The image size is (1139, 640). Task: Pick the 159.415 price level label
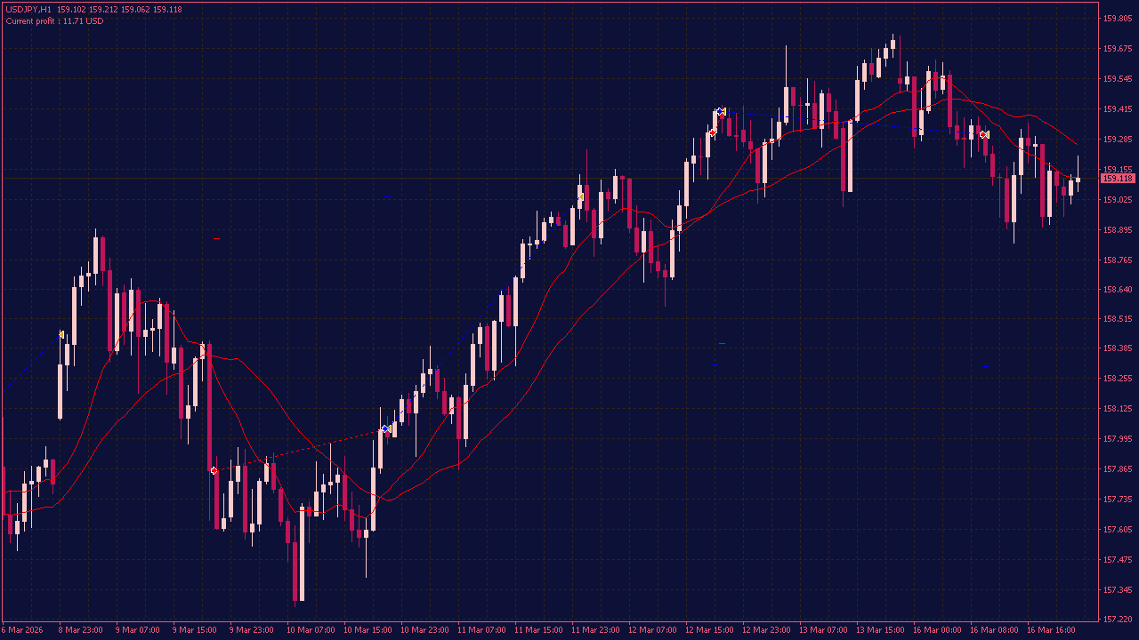click(1118, 109)
